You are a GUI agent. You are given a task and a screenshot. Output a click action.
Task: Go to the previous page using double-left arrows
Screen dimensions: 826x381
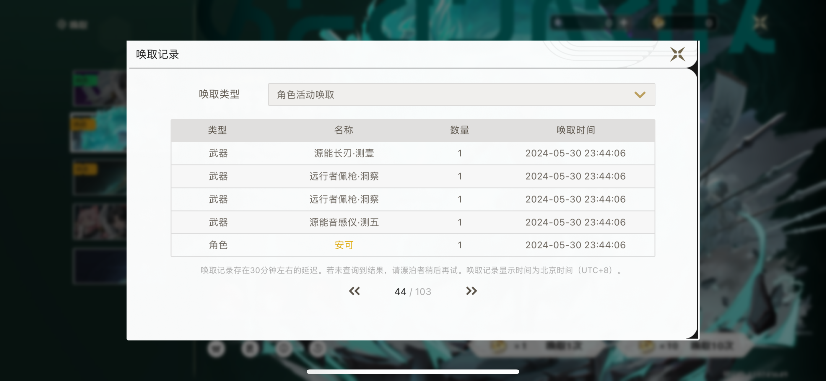[x=354, y=291]
